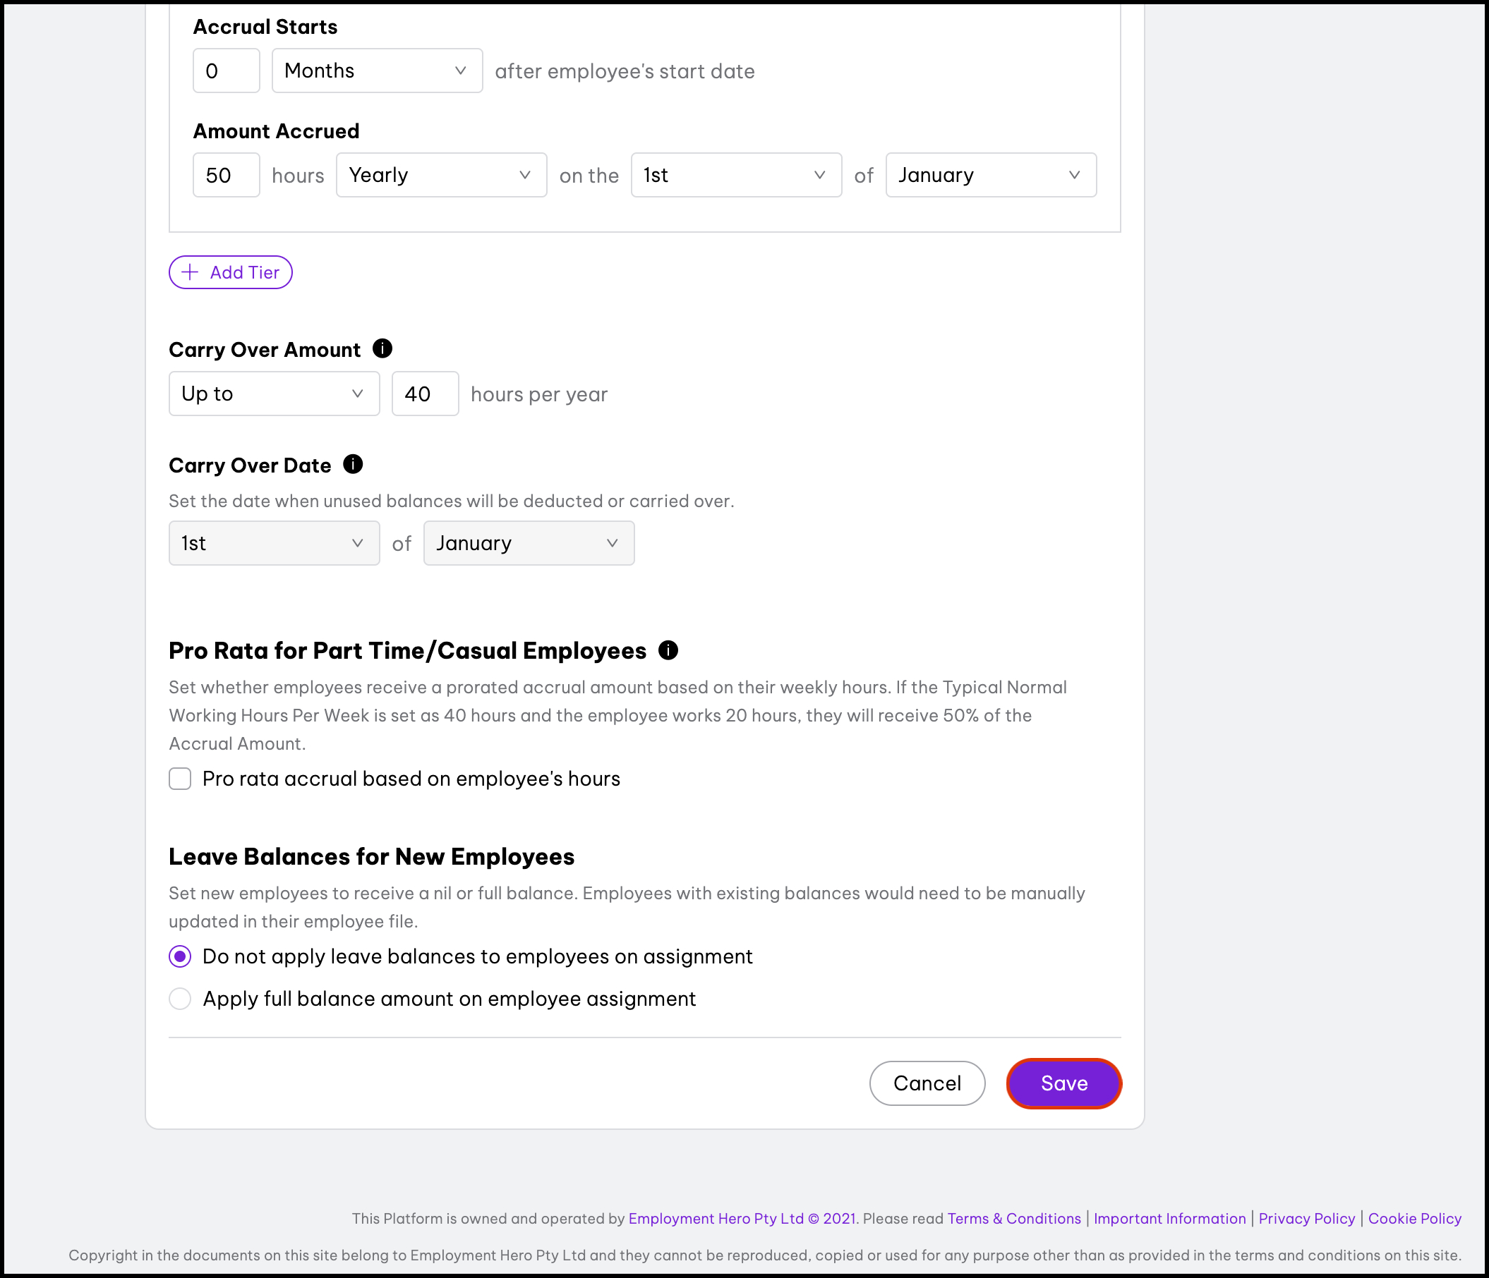Click the 50 hours amount accrued field
Screen dimensions: 1489x1278
click(226, 175)
